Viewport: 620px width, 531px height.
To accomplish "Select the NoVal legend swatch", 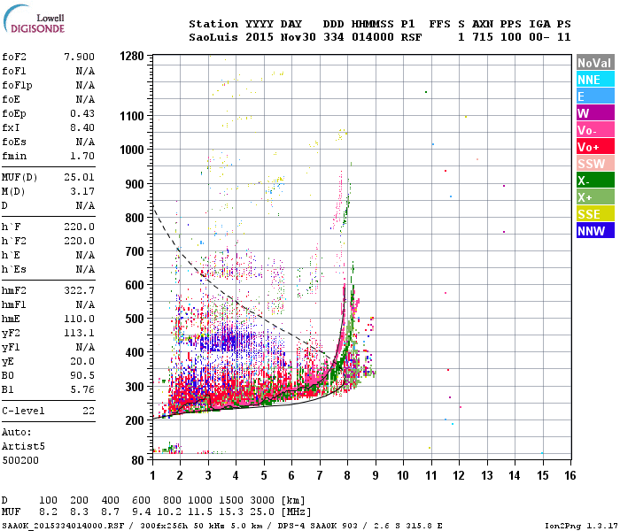I will (x=595, y=63).
